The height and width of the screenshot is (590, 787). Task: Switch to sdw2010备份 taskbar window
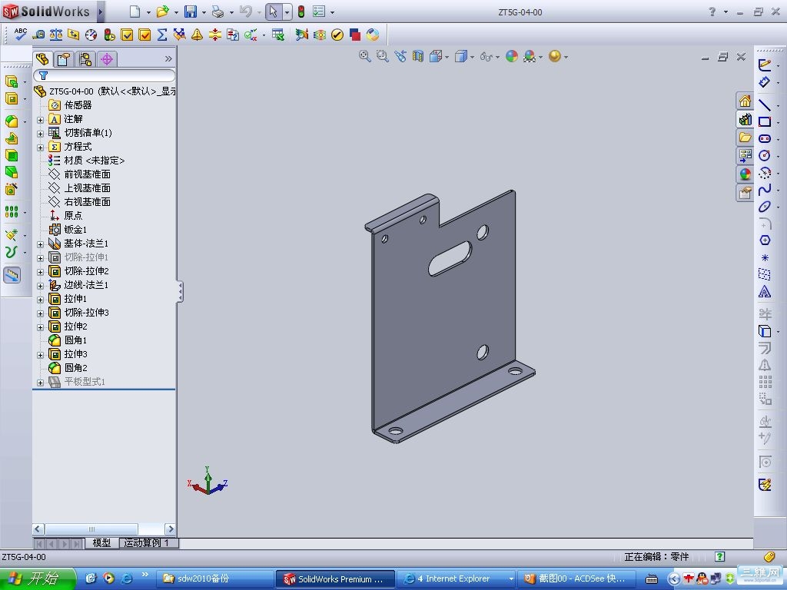point(215,578)
